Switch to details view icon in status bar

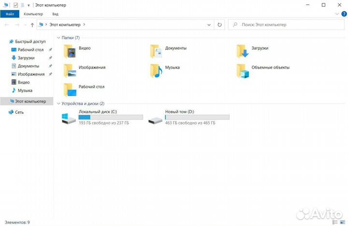[x=335, y=222]
